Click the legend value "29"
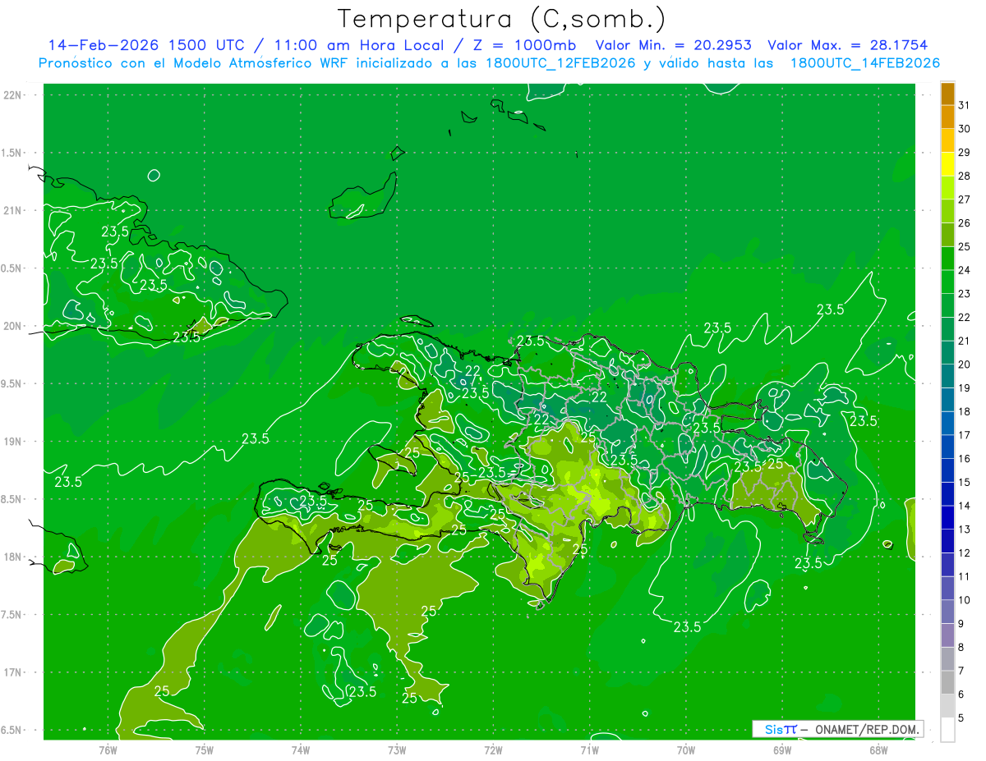986x761 pixels. (964, 153)
